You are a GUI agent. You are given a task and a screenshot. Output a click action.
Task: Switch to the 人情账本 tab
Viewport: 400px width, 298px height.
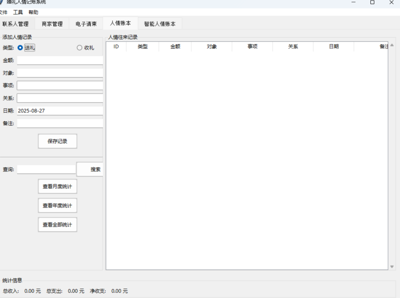[x=120, y=23]
